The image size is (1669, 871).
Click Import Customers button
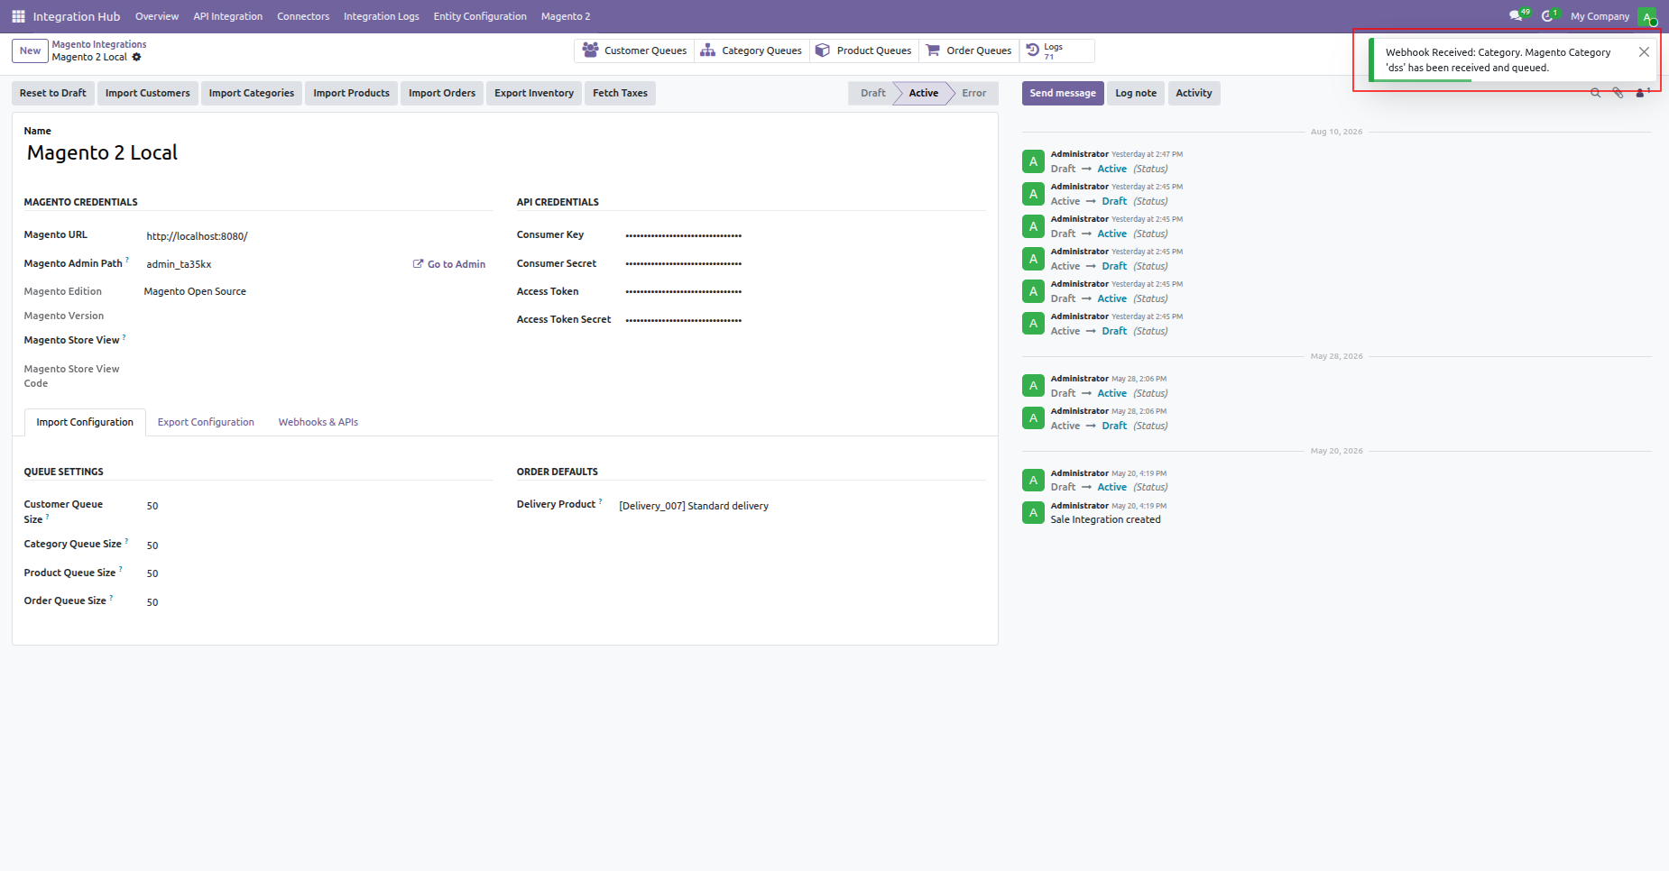[148, 93]
